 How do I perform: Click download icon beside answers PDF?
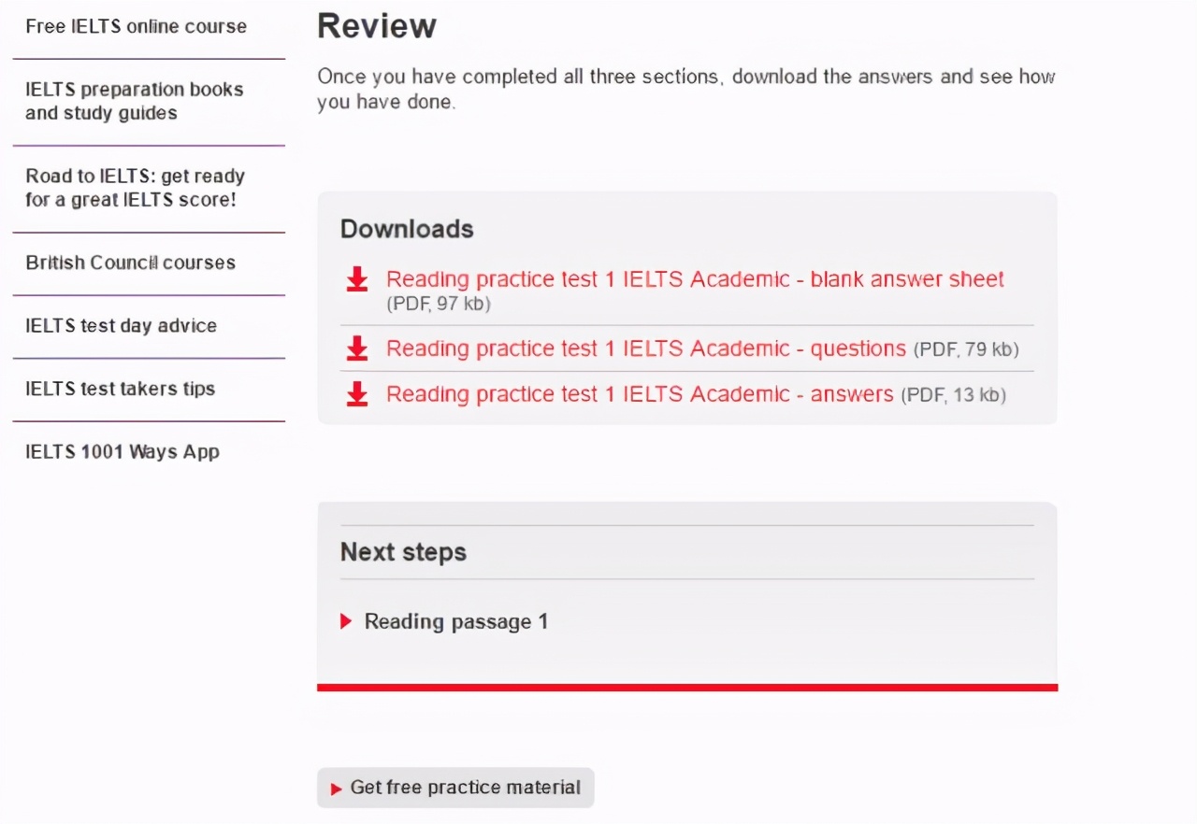pyautogui.click(x=356, y=394)
